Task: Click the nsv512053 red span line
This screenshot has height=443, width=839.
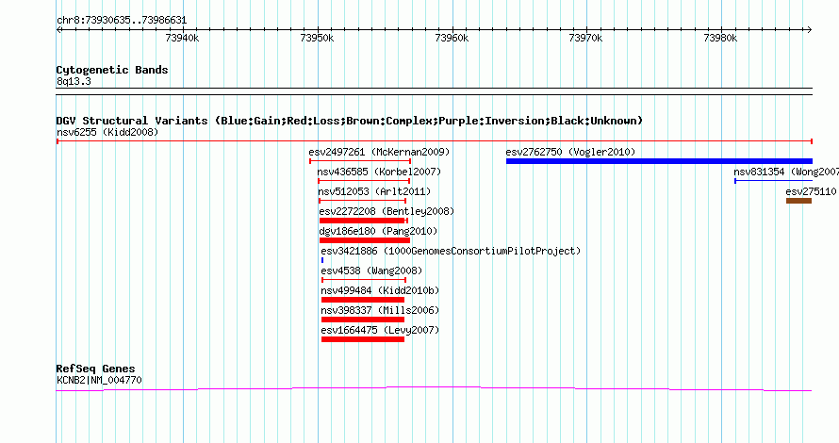Action: tap(363, 201)
